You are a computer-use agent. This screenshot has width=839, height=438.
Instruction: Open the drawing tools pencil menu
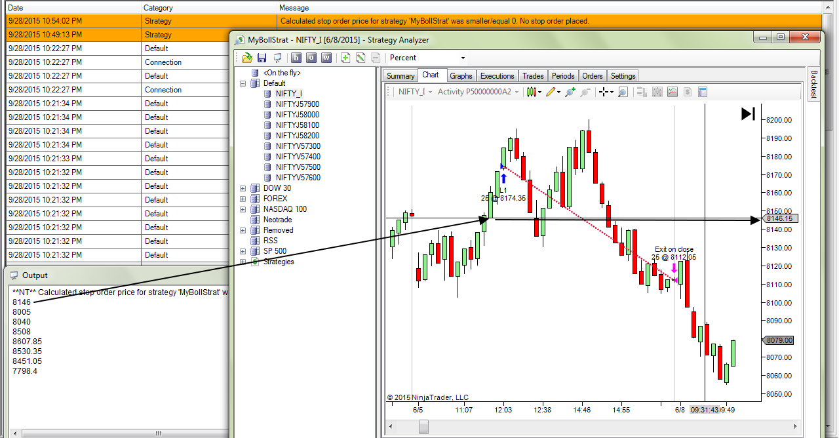coord(553,92)
